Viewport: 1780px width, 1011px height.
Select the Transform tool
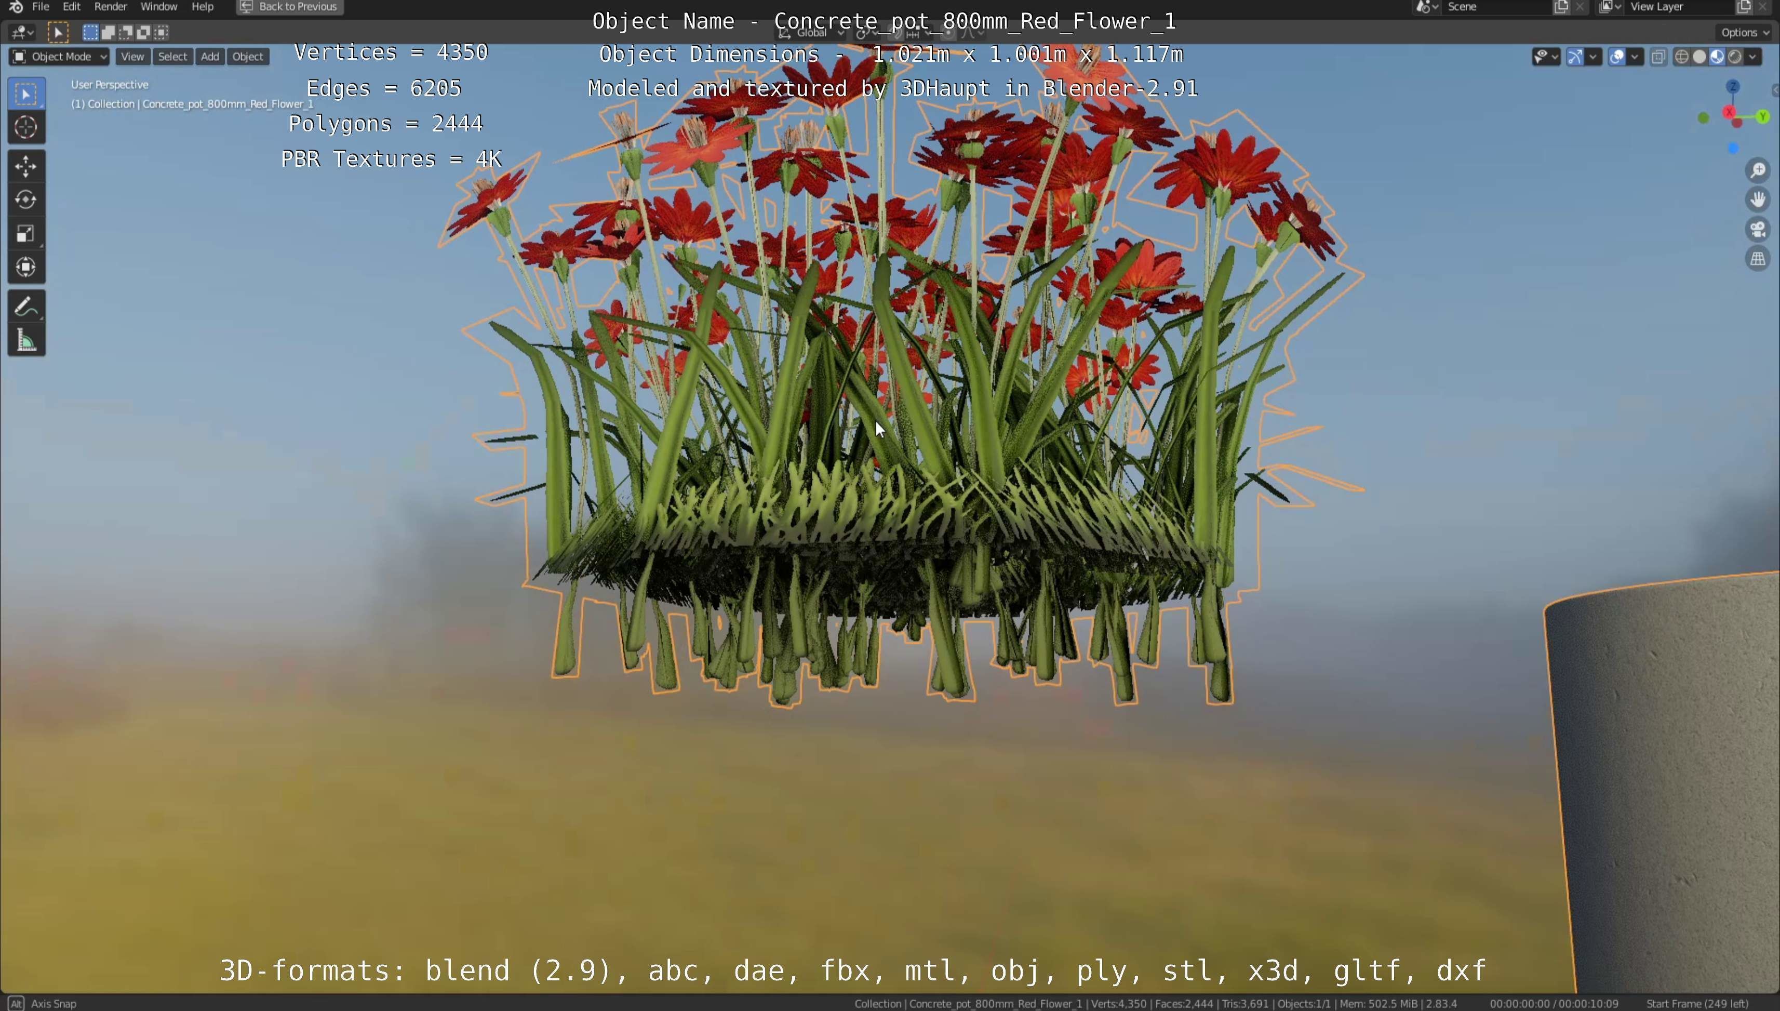(x=26, y=268)
